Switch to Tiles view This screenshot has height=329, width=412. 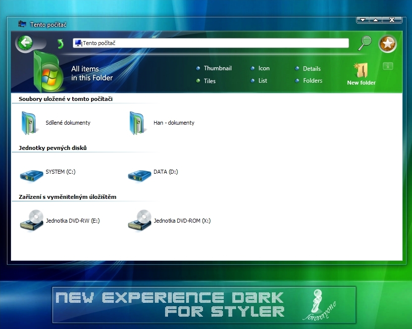tap(206, 81)
